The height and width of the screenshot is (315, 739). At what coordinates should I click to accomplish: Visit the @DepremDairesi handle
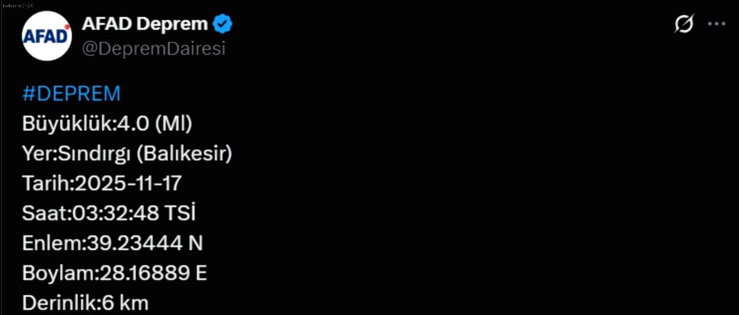[153, 49]
